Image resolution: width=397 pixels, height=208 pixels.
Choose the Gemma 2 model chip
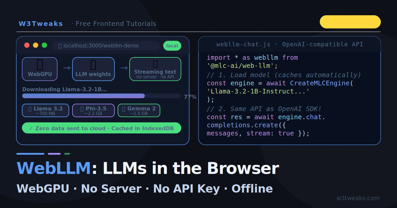pos(139,110)
